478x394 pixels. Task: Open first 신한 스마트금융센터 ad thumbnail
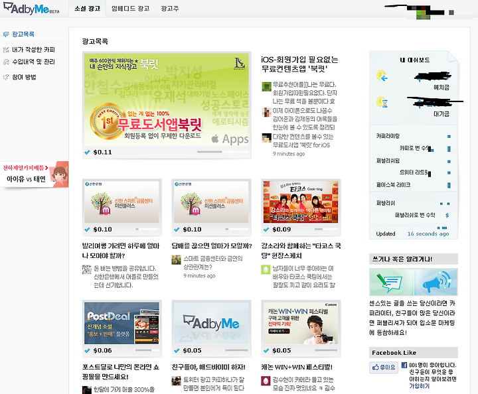(x=121, y=202)
